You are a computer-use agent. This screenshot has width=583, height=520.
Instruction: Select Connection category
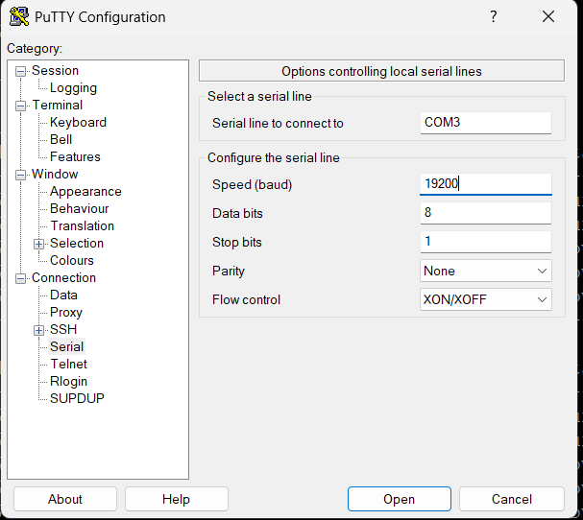pyautogui.click(x=63, y=278)
